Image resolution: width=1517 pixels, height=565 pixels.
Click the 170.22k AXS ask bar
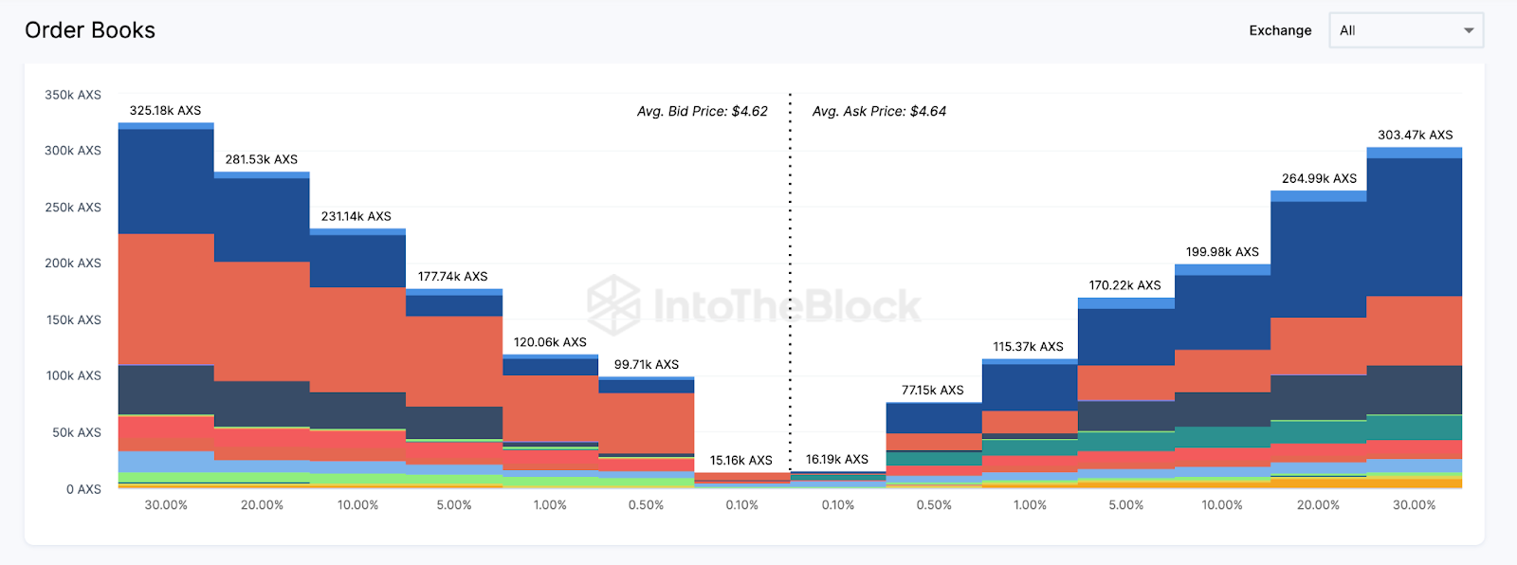pos(1126,393)
